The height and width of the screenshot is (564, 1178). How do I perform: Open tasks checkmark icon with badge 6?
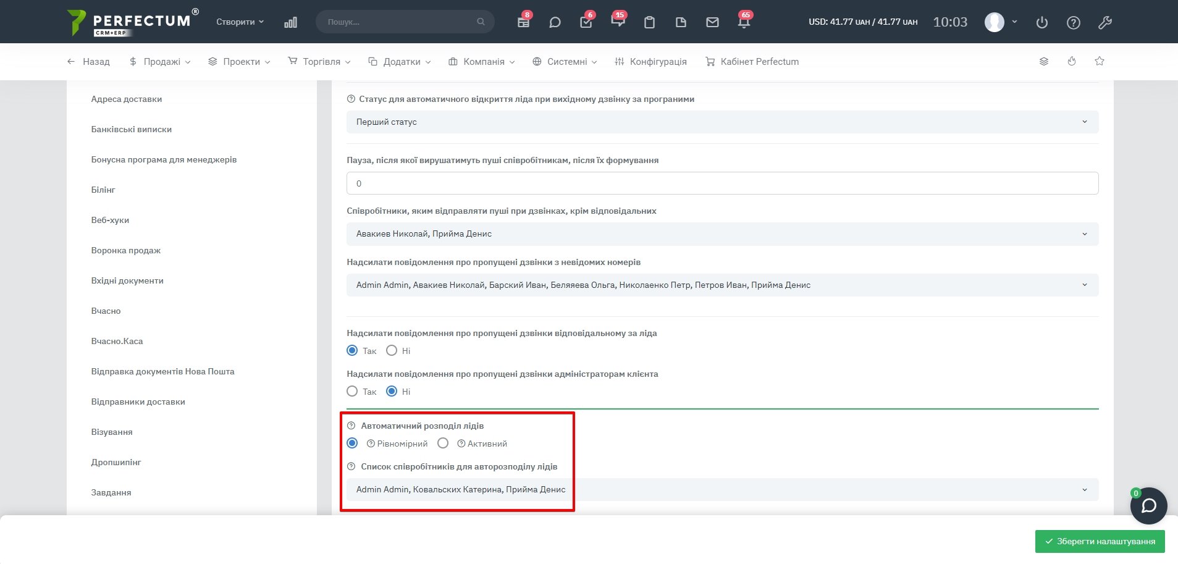[586, 22]
